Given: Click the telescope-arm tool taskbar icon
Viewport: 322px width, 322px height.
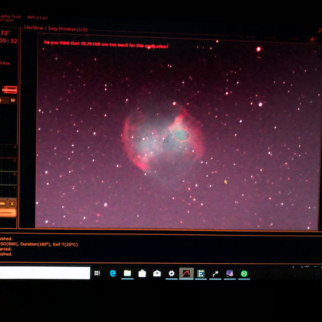Looking at the screenshot, I should [216, 273].
